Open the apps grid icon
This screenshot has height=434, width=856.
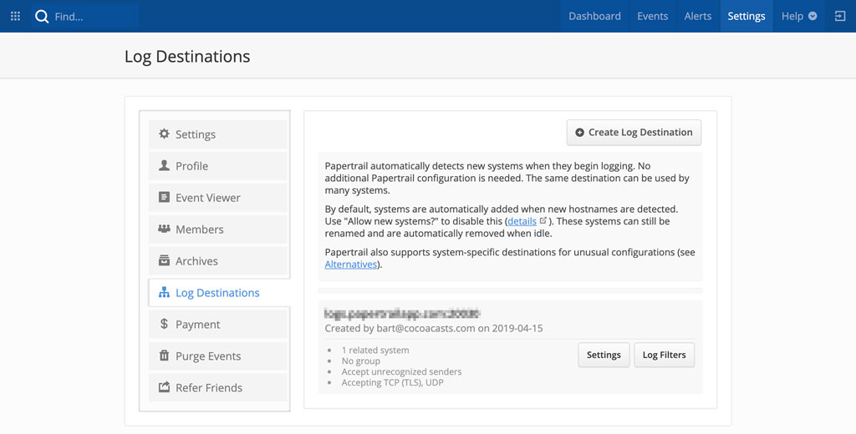pos(15,17)
